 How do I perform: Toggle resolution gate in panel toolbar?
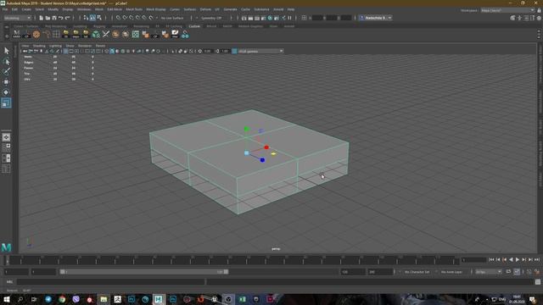[76, 51]
